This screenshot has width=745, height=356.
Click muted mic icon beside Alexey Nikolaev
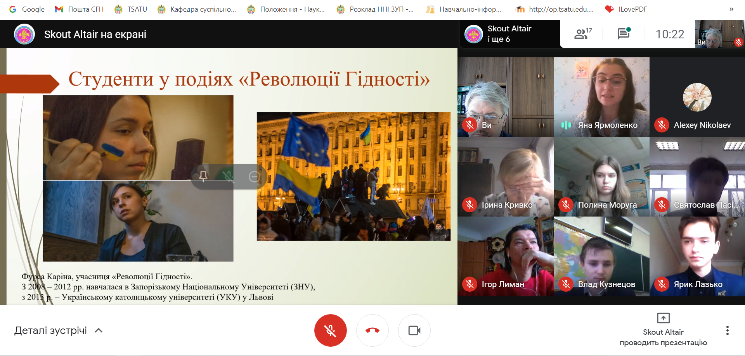click(x=662, y=125)
